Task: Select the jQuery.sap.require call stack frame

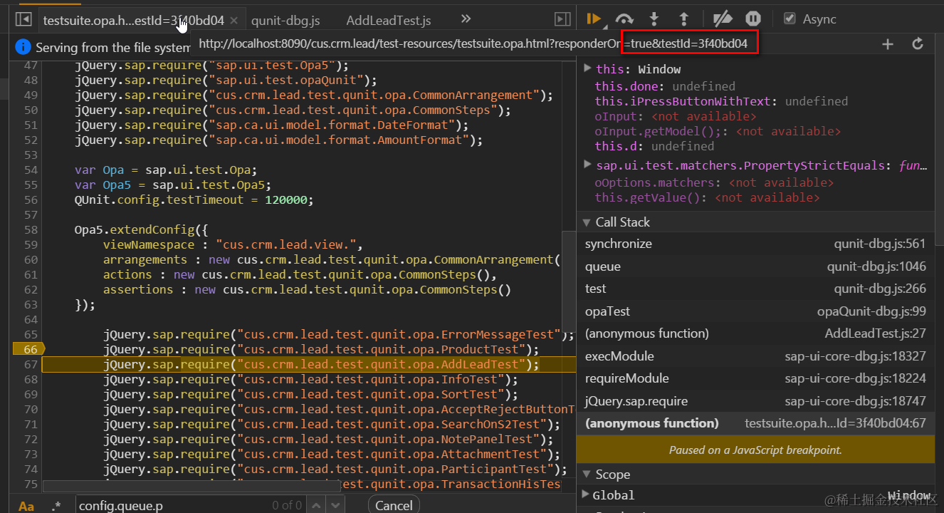Action: coord(755,401)
